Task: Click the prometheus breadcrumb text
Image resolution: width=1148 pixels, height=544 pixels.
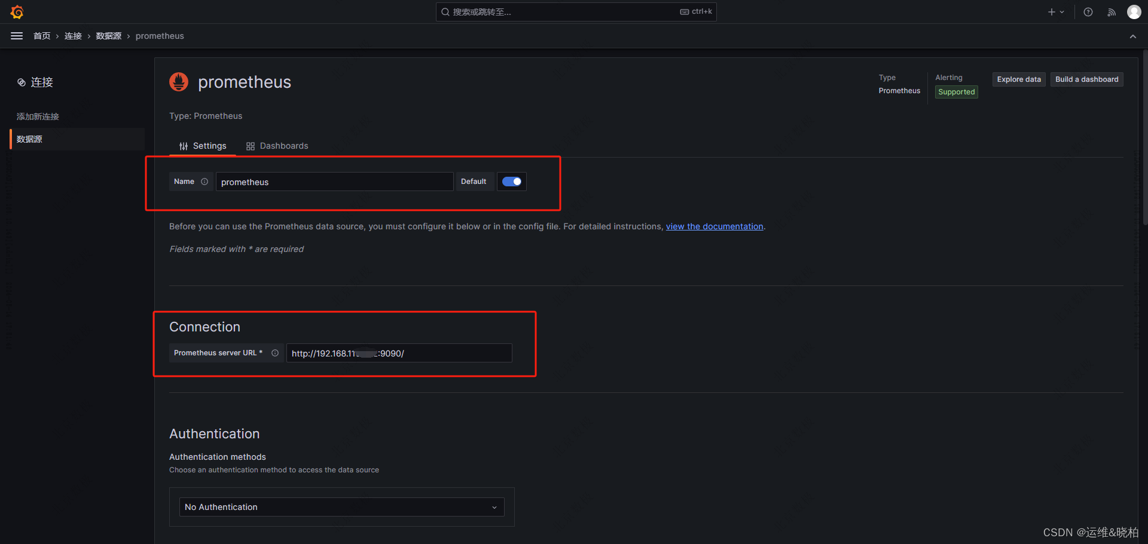Action: 160,36
